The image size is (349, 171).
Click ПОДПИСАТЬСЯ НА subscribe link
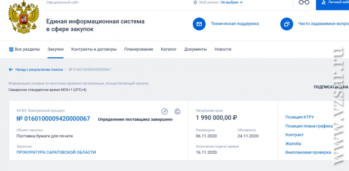coord(331,87)
